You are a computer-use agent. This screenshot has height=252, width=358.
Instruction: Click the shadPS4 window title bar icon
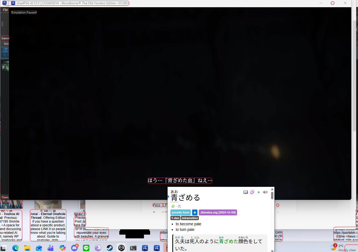tap(13, 3)
